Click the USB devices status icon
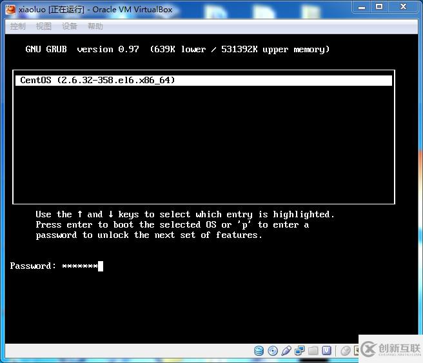The image size is (423, 363). (x=286, y=351)
